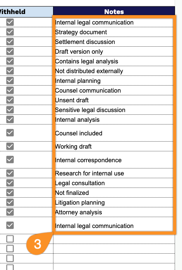Select the Litigation planning note cell
This screenshot has height=270, width=182.
(x=114, y=202)
